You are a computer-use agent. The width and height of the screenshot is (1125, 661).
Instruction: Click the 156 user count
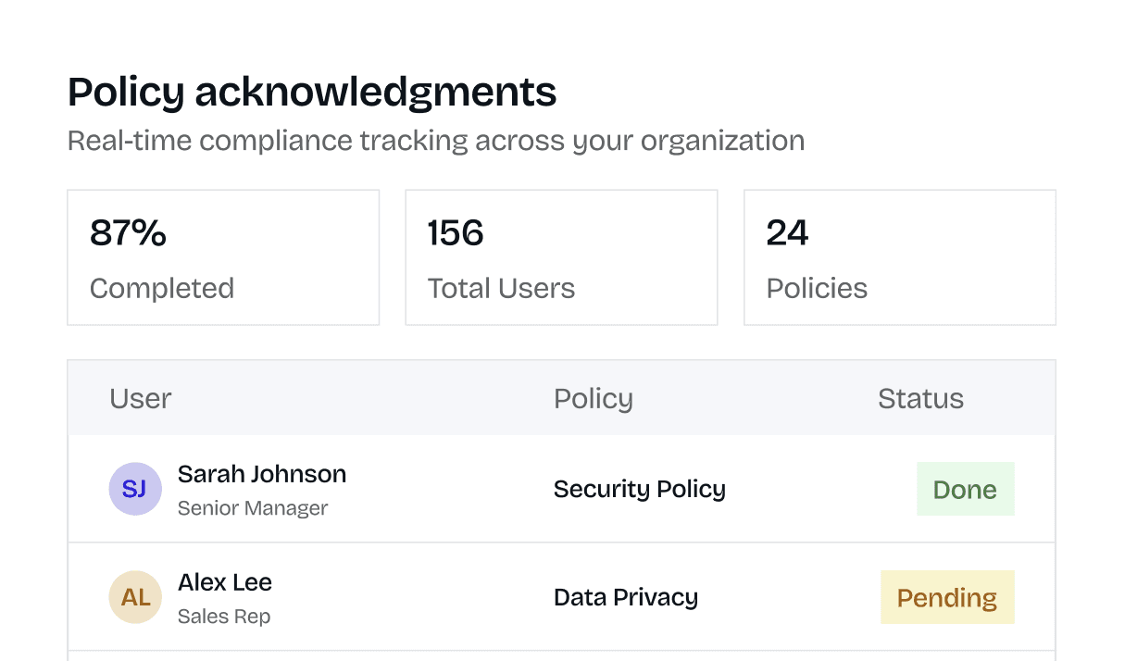tap(456, 233)
